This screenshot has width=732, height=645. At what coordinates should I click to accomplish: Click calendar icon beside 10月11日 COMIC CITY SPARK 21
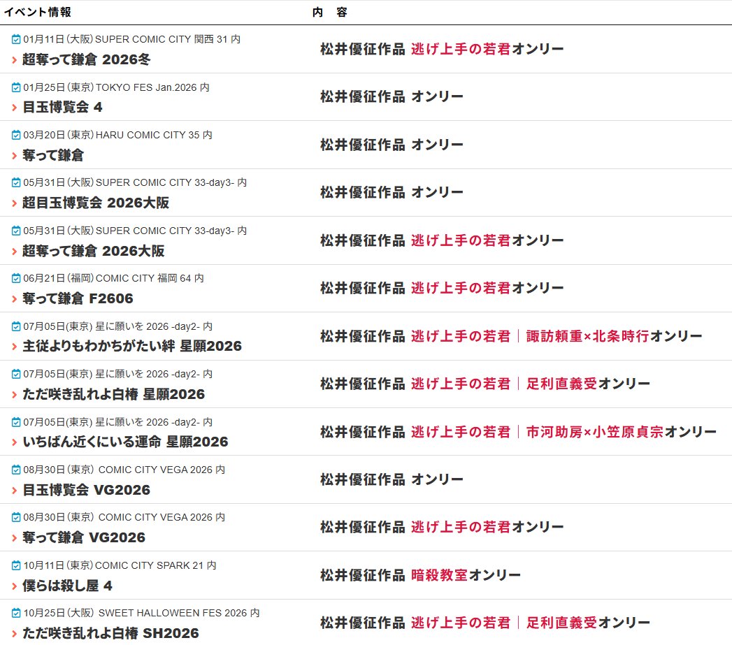[x=16, y=565]
